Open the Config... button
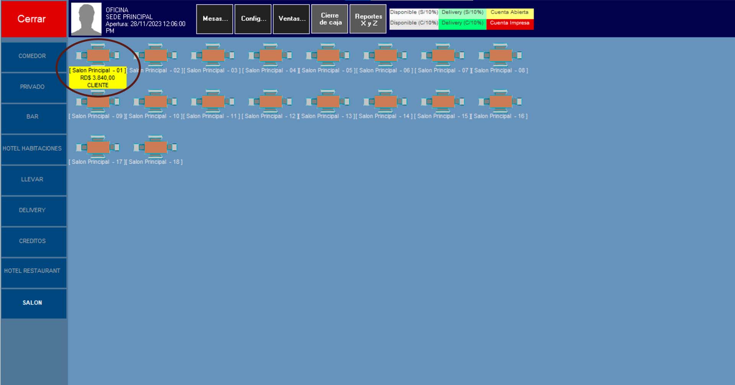Screen dimensions: 735x385 (253, 19)
